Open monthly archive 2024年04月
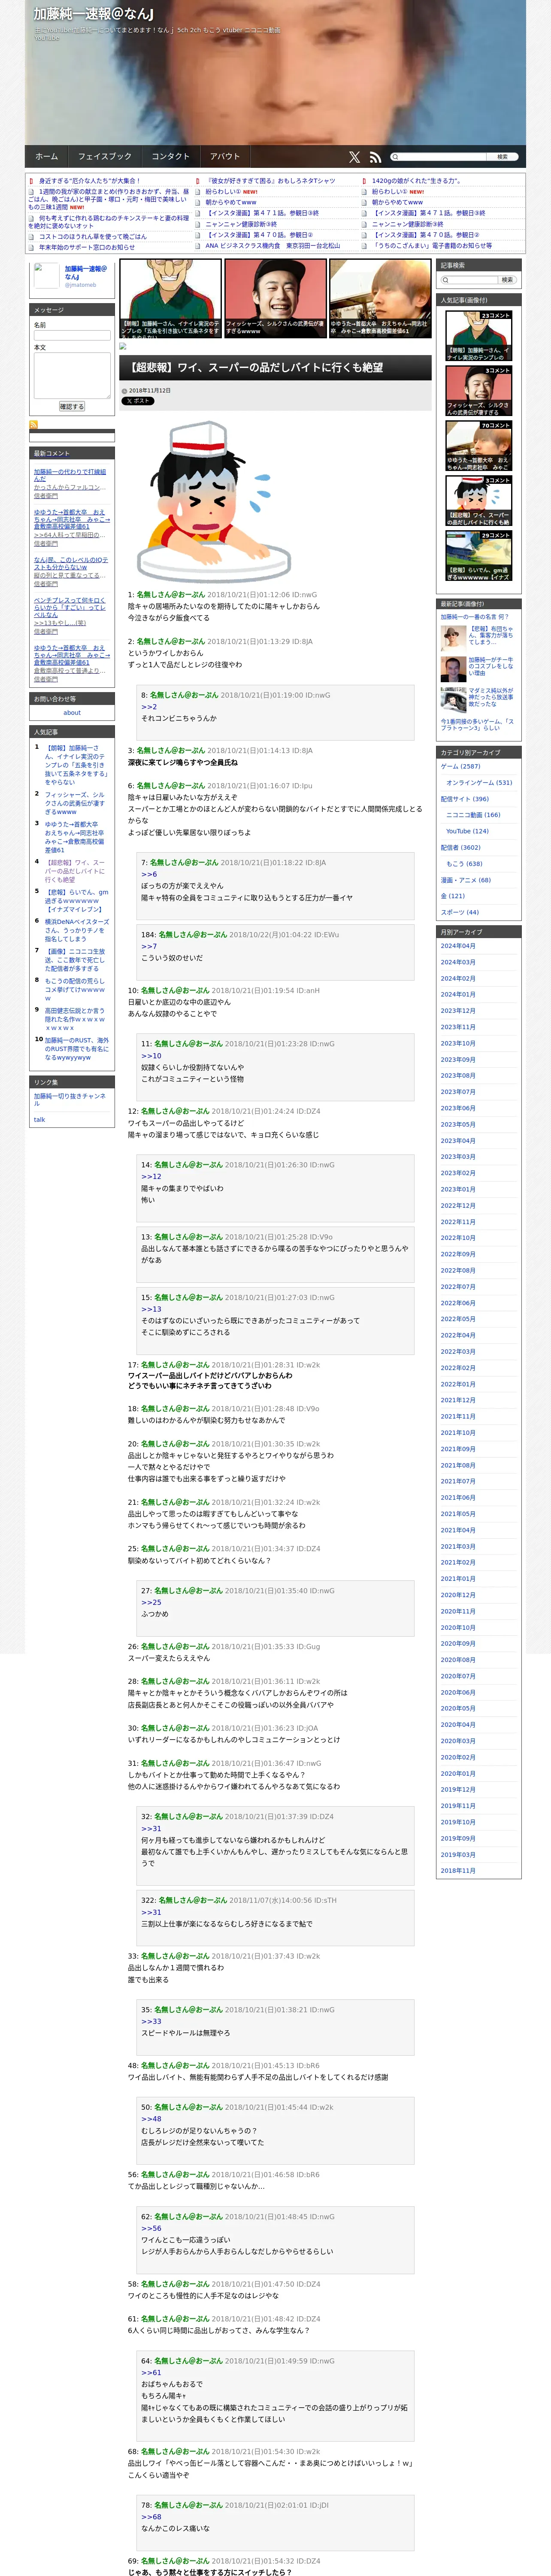Screen dimensions: 551x2576 pyautogui.click(x=458, y=946)
